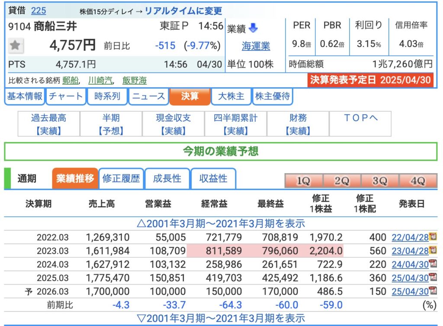Viewport: 443px width, 326px height.
Task: Open the document icon for 23/04/28
Action: click(433, 250)
